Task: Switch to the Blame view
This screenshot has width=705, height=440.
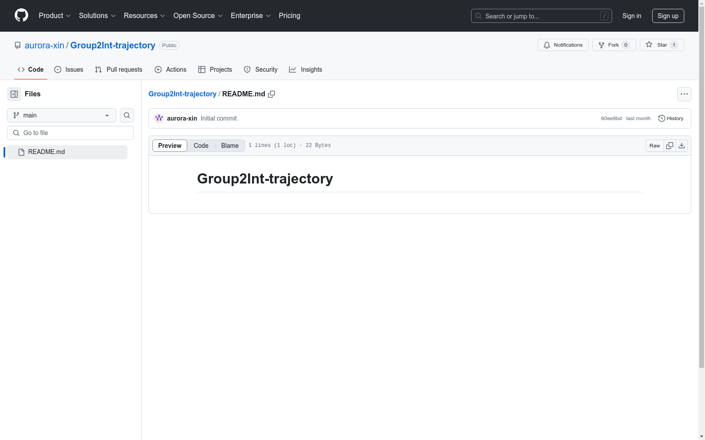Action: tap(230, 146)
